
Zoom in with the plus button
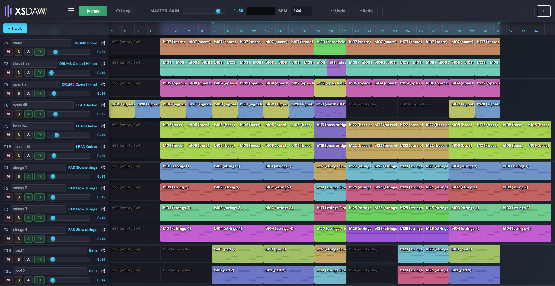543,10
